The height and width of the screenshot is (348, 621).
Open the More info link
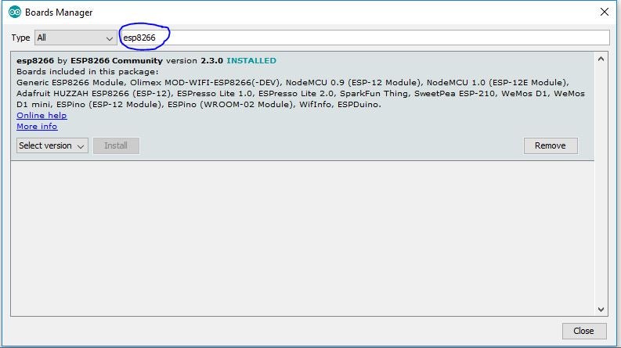(37, 127)
